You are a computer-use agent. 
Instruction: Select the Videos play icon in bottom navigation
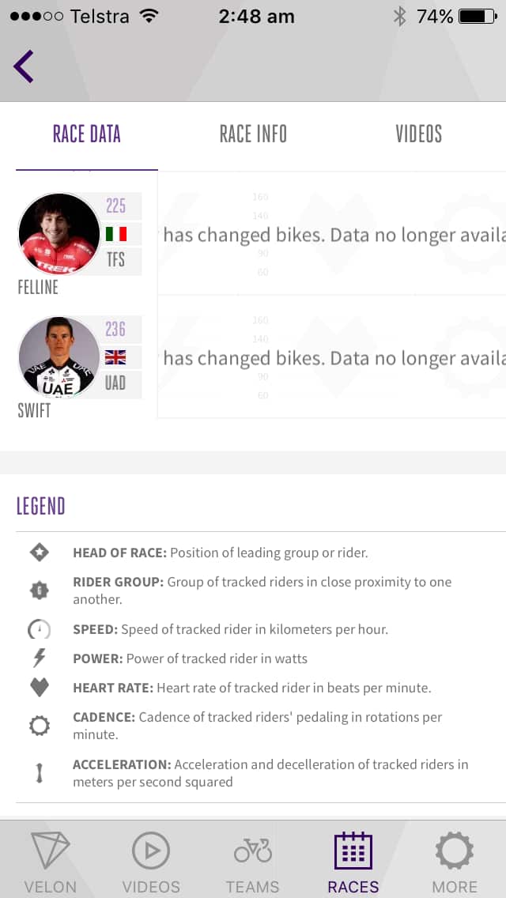point(151,851)
